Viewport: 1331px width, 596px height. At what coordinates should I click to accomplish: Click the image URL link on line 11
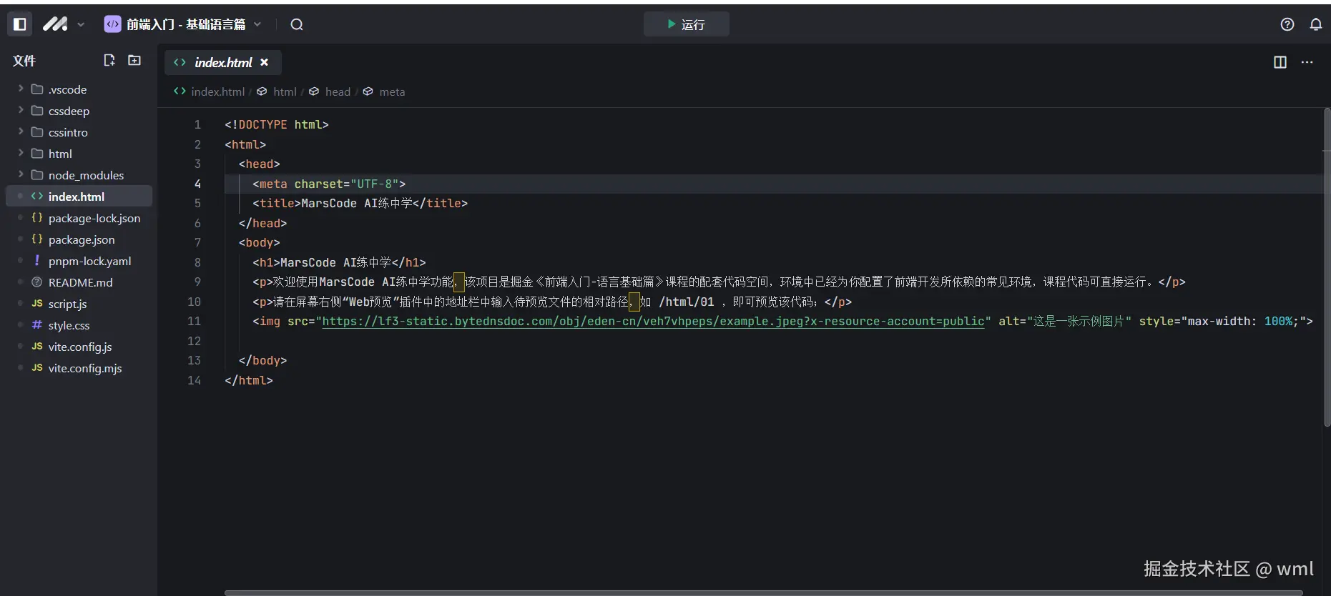click(653, 322)
